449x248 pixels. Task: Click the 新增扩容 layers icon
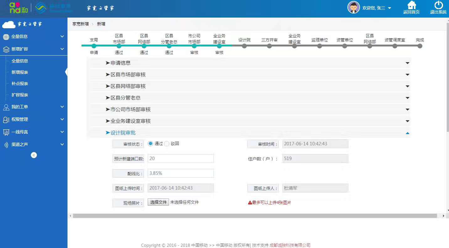point(6,49)
